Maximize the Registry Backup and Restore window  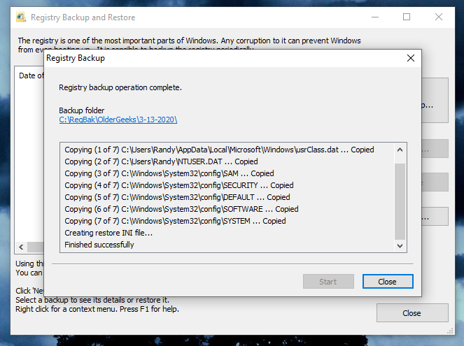pyautogui.click(x=407, y=17)
